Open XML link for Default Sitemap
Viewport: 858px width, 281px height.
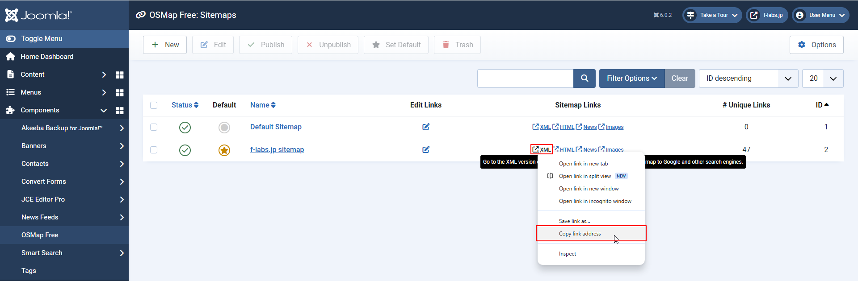tap(542, 127)
